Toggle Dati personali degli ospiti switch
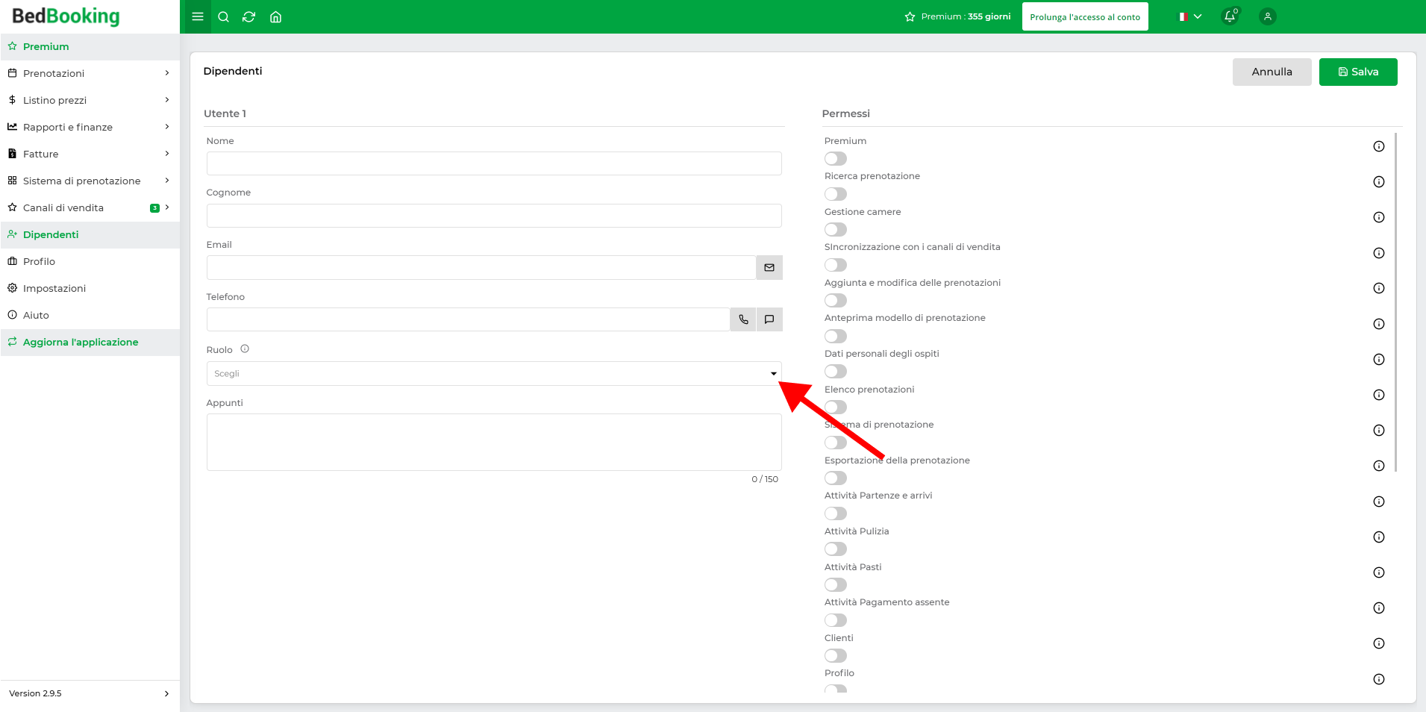Screen dimensions: 1426x712 pyautogui.click(x=836, y=371)
